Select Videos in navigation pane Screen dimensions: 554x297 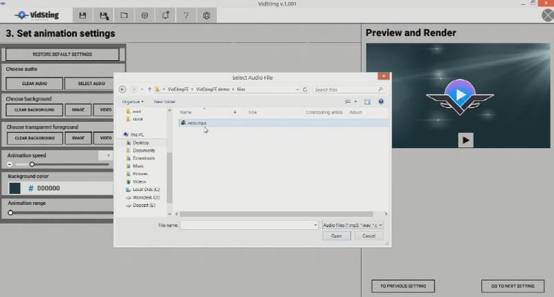[139, 181]
